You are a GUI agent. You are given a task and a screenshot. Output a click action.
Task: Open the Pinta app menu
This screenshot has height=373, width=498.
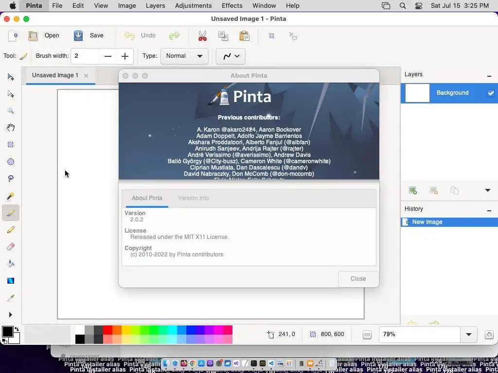point(34,6)
